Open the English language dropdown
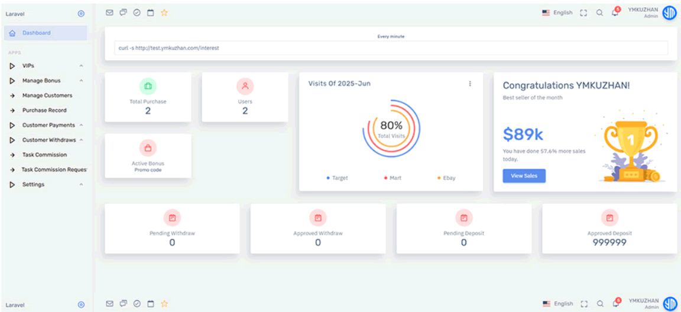The height and width of the screenshot is (312, 681). click(x=557, y=13)
